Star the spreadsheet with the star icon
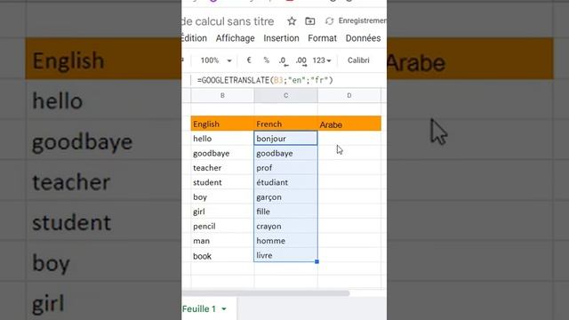 pos(292,21)
